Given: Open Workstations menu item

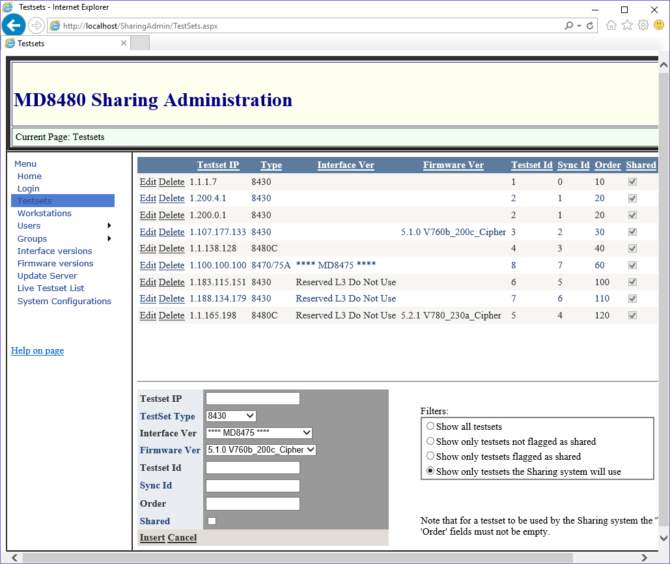Looking at the screenshot, I should [x=44, y=213].
